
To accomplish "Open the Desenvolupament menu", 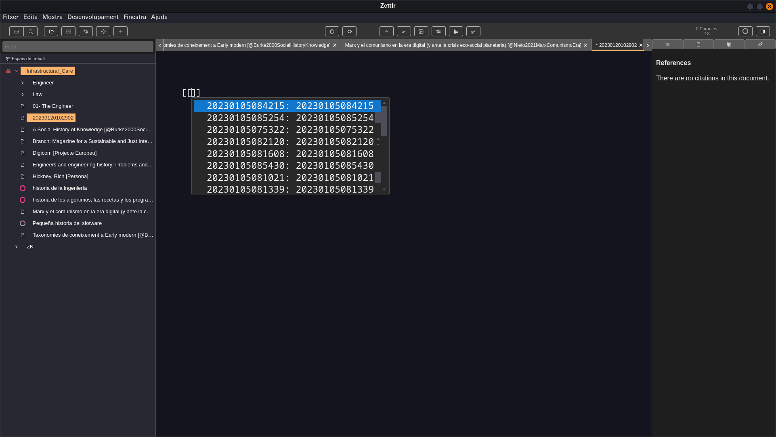I will point(93,17).
